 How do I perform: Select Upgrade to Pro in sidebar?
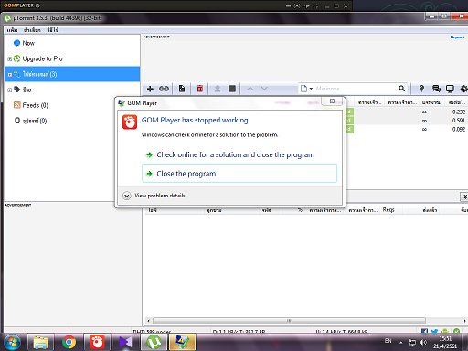point(42,58)
